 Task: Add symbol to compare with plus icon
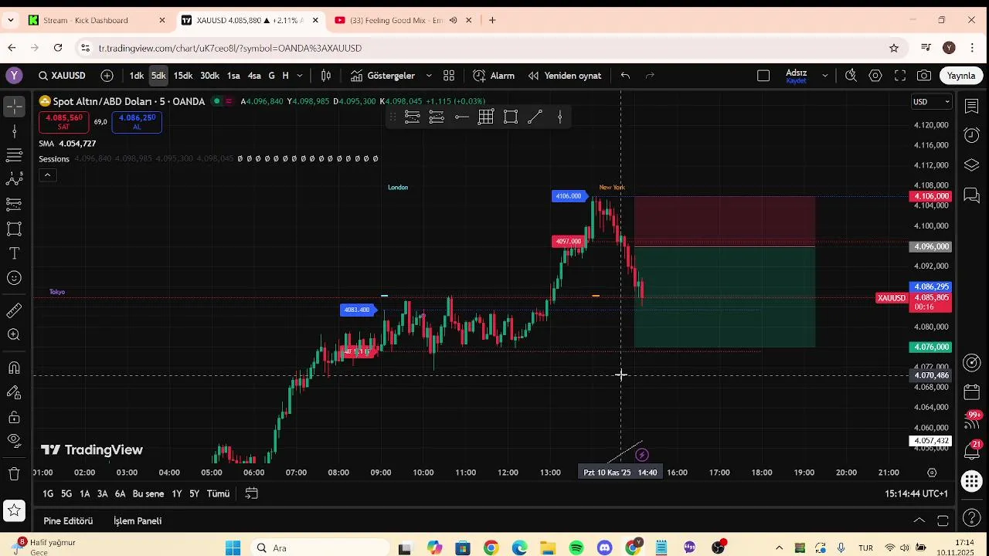click(107, 76)
